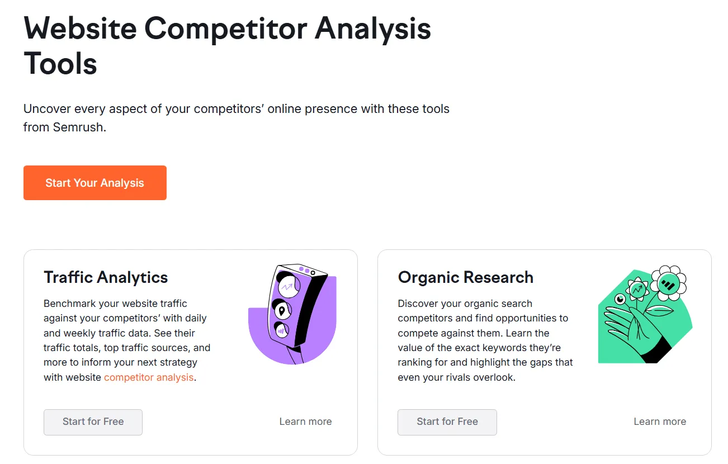Click the bar chart light on traffic signal
This screenshot has width=728, height=464.
point(281,330)
